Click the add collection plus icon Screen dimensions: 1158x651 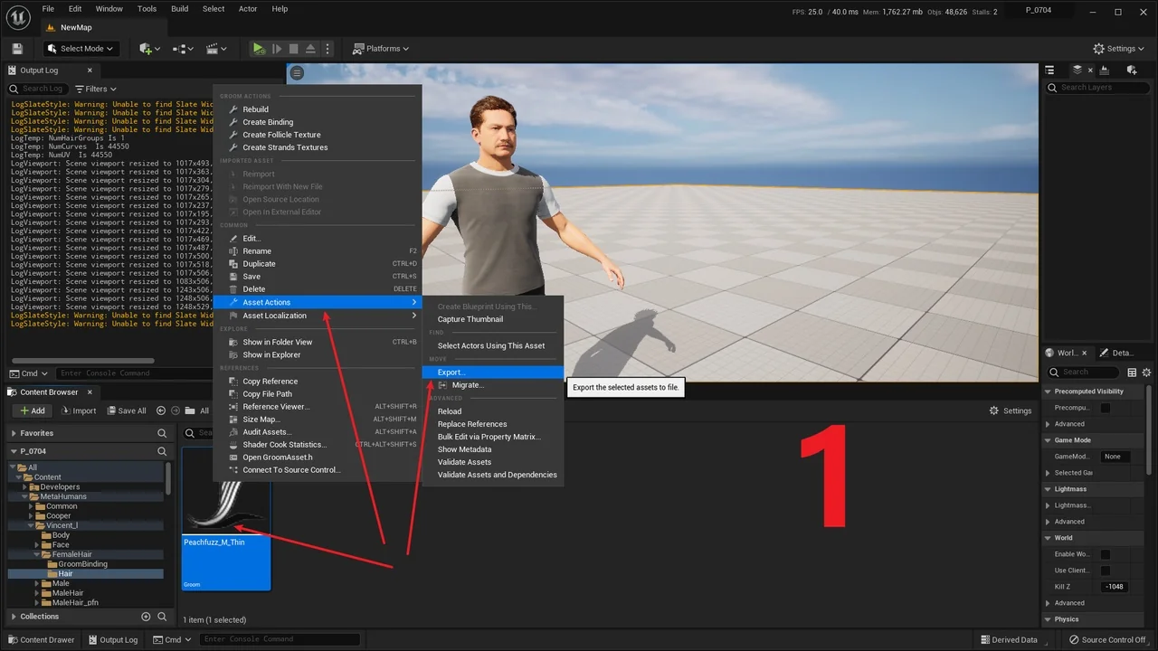point(146,617)
